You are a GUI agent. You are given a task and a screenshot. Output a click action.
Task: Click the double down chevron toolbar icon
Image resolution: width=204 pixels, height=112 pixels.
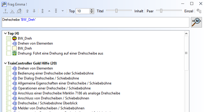56,11
